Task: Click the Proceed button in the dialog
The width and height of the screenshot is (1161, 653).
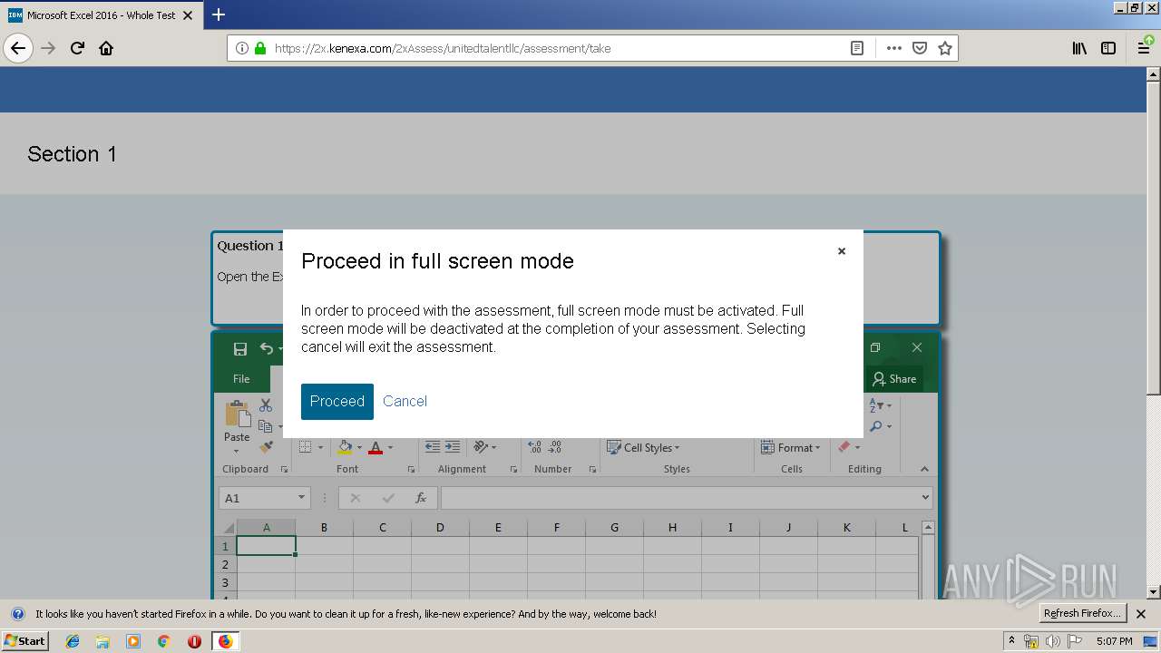Action: pyautogui.click(x=337, y=401)
